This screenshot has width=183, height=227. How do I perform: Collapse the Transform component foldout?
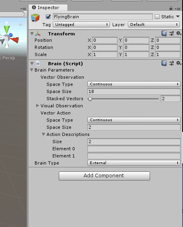(x=32, y=34)
